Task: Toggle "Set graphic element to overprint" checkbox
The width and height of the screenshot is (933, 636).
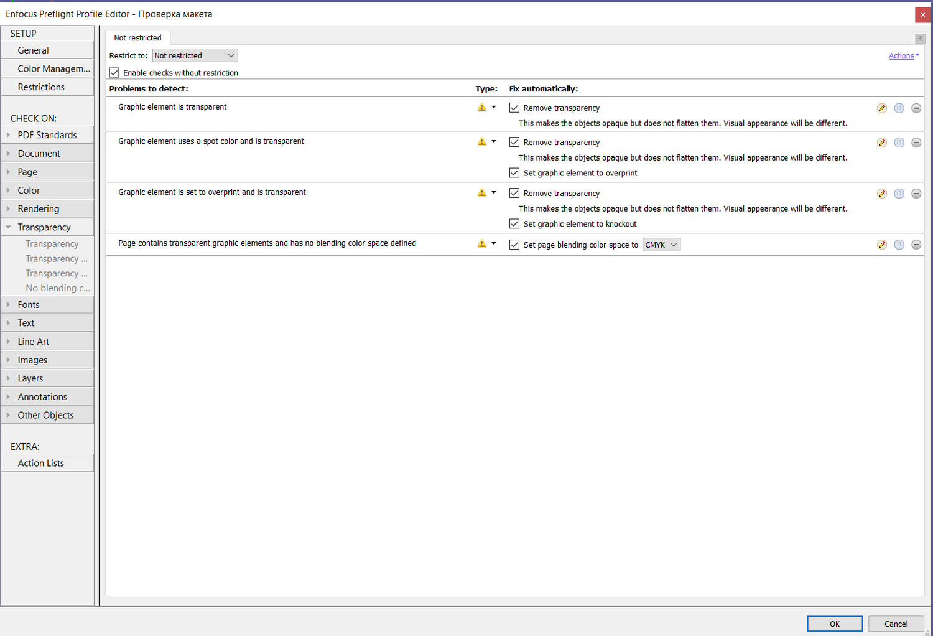Action: (x=514, y=173)
